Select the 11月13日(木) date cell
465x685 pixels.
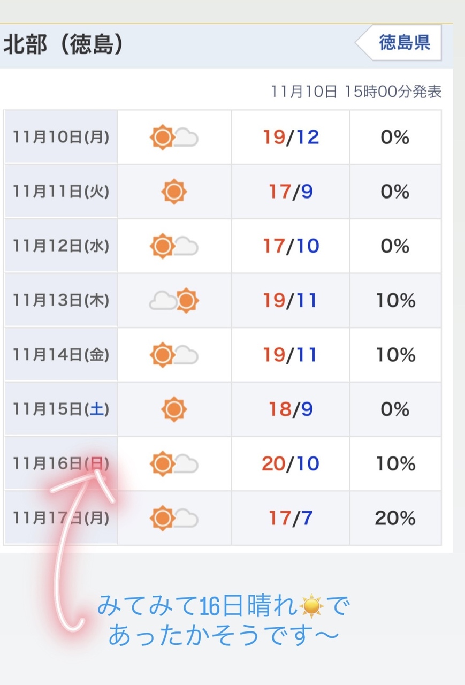coord(61,301)
